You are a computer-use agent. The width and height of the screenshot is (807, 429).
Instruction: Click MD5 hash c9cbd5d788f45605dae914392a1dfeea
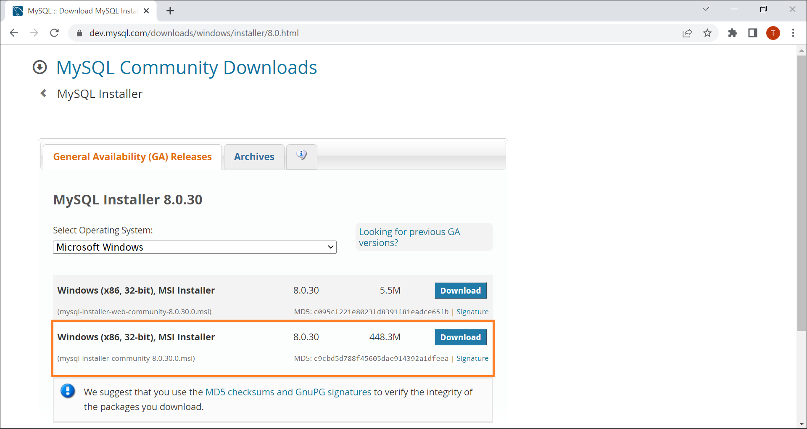click(x=381, y=358)
